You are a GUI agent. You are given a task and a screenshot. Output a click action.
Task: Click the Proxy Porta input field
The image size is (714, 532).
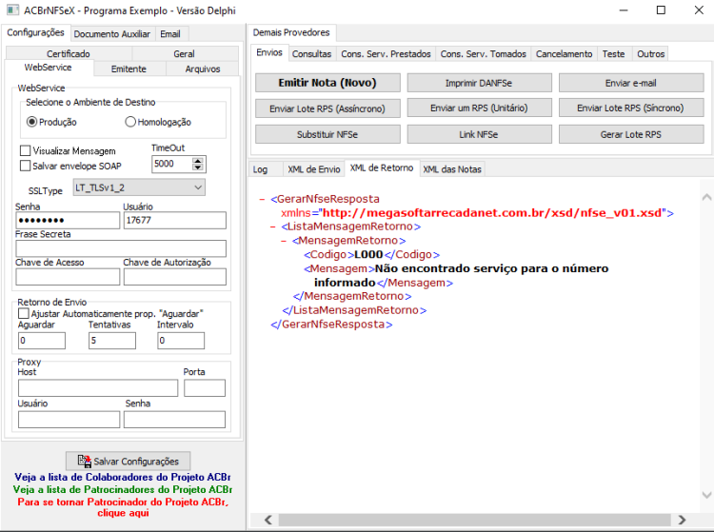click(x=205, y=388)
